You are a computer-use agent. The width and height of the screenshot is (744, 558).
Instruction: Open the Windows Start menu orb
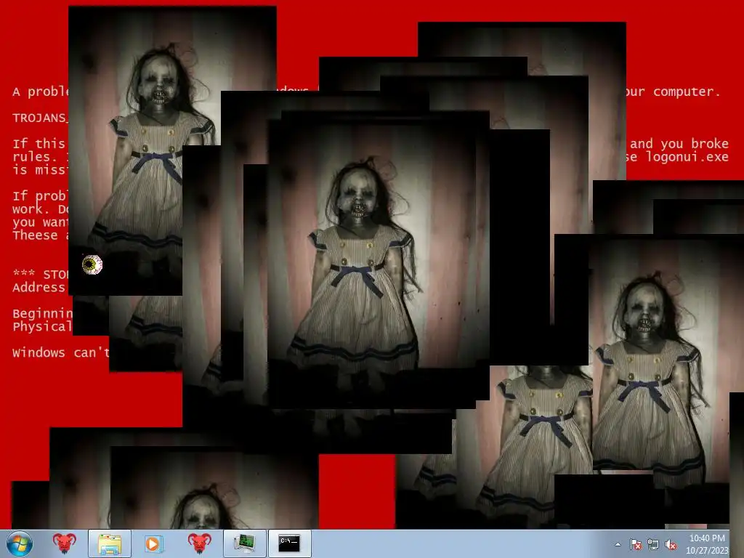[20, 543]
